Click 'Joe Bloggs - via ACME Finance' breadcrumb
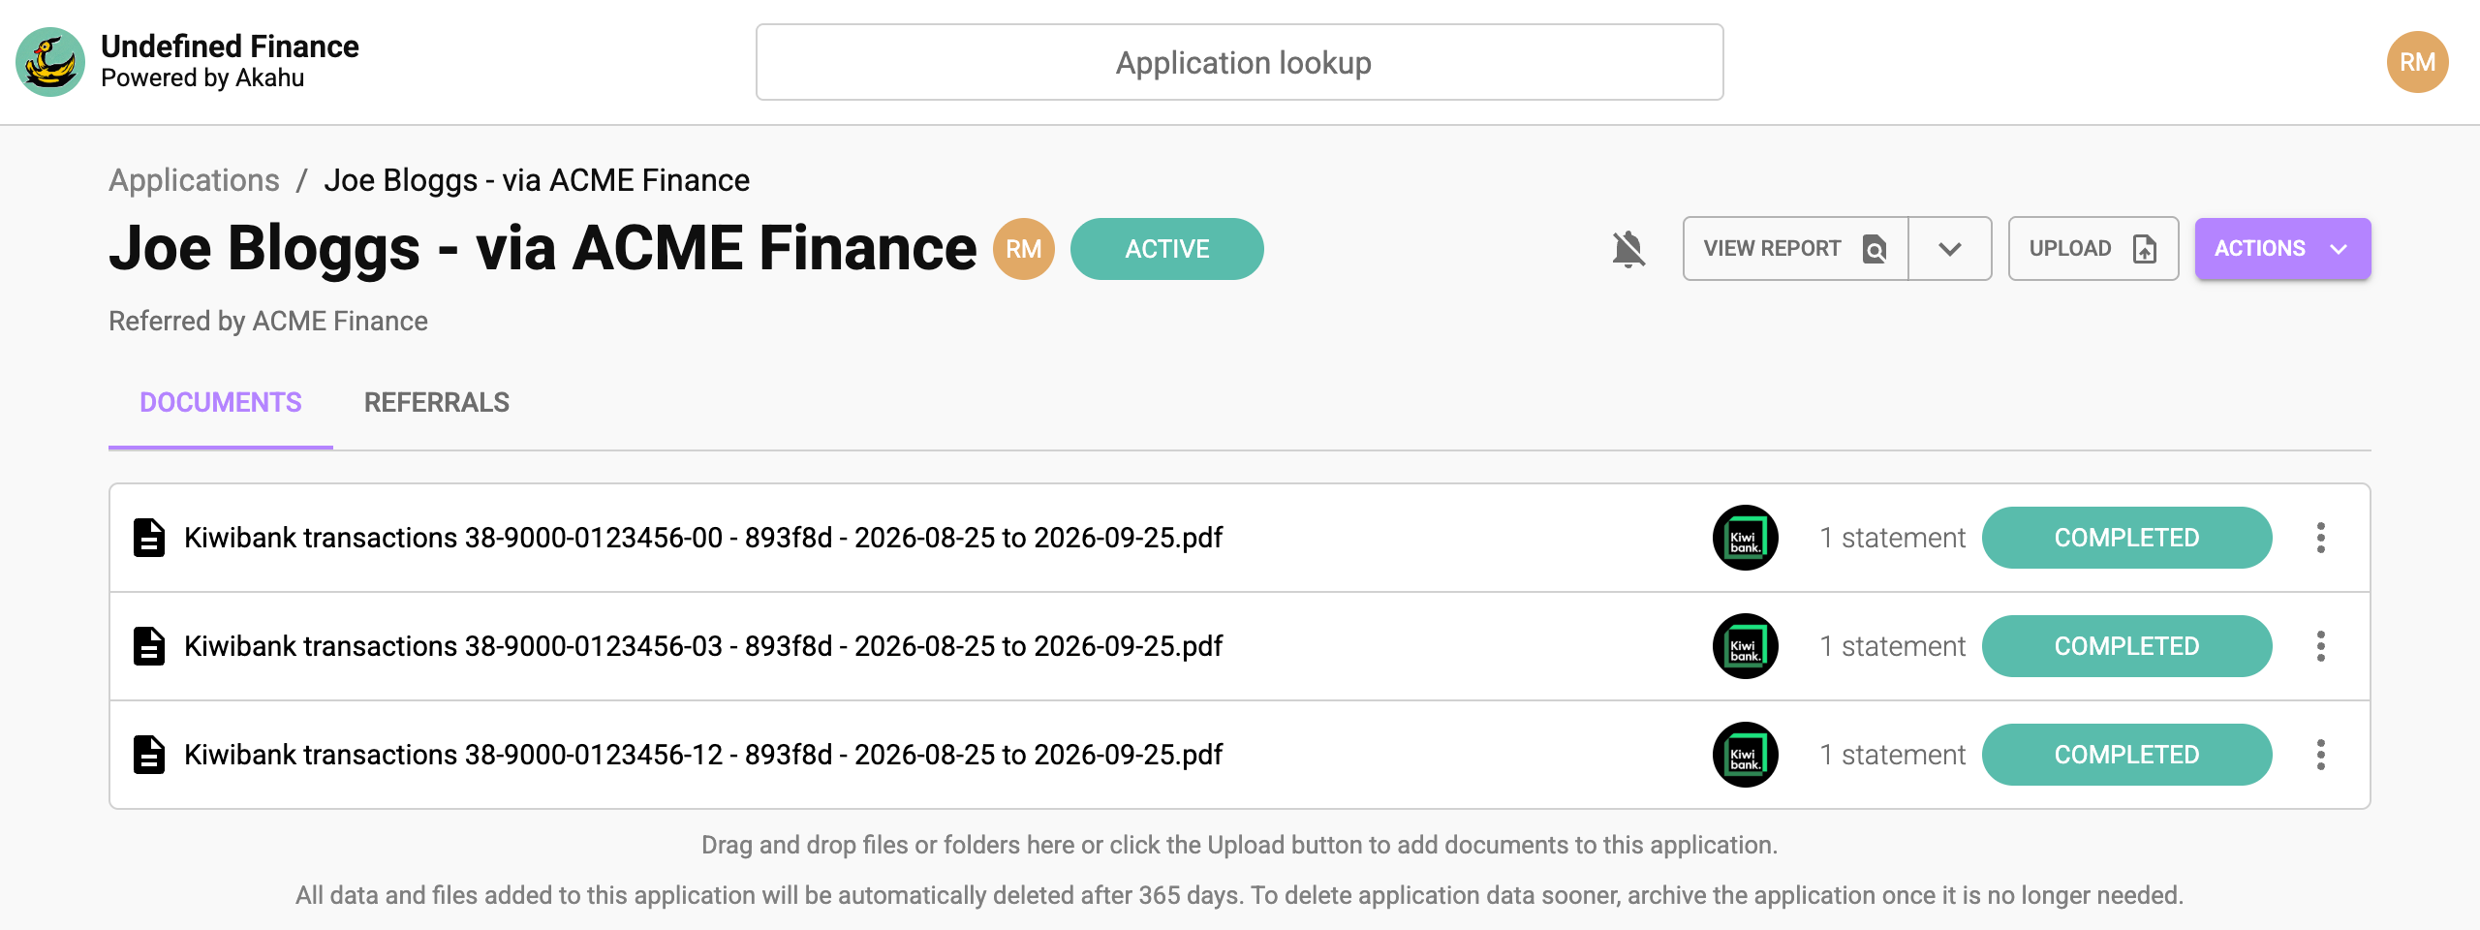 [537, 180]
